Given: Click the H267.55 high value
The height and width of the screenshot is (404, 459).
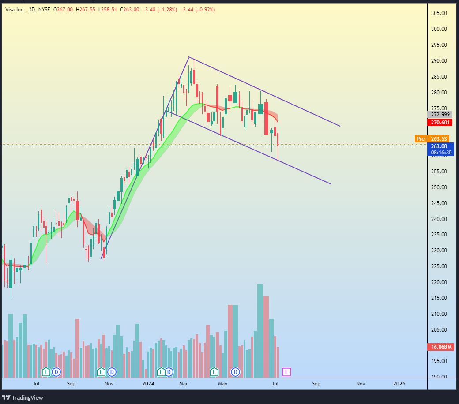Looking at the screenshot, I should pyautogui.click(x=86, y=10).
